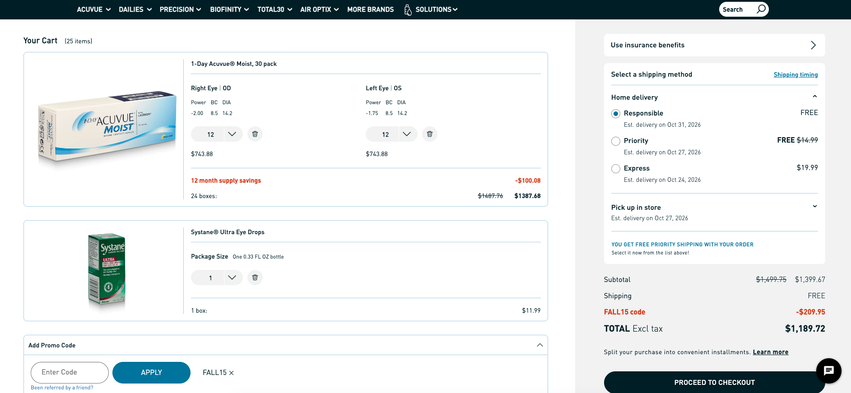This screenshot has height=393, width=851.
Task: Click the Acuvue Moist product image
Action: point(107,129)
